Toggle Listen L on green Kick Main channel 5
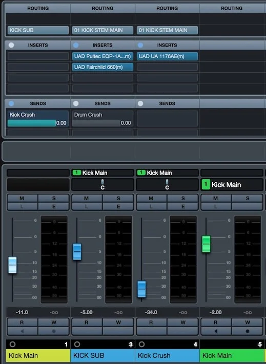266x364 pixels. [x=216, y=207]
